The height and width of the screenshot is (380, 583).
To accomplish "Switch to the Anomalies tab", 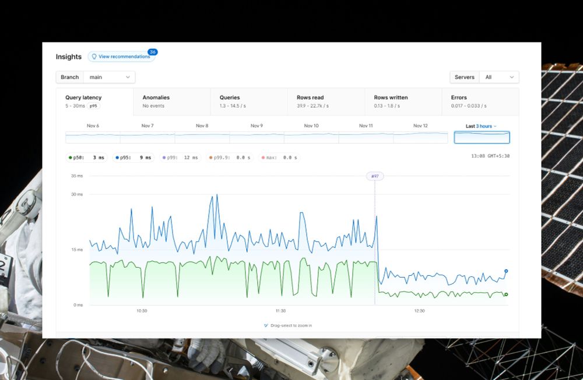I will pos(172,102).
